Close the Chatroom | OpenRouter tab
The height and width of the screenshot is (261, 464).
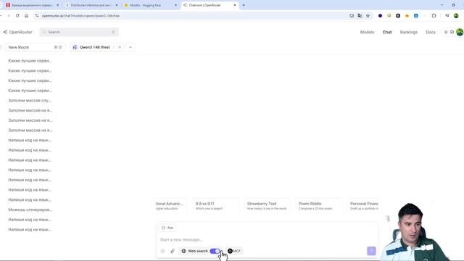click(x=235, y=5)
